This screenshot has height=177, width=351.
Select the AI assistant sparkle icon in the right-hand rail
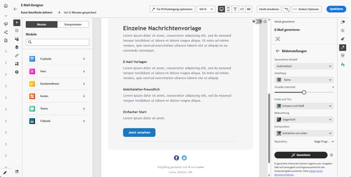pos(343,47)
